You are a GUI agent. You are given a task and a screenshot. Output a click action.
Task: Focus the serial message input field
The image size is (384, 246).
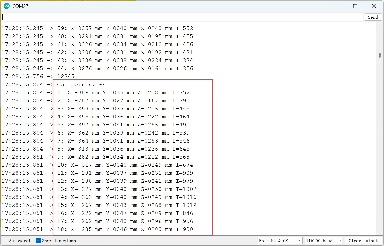pos(182,17)
